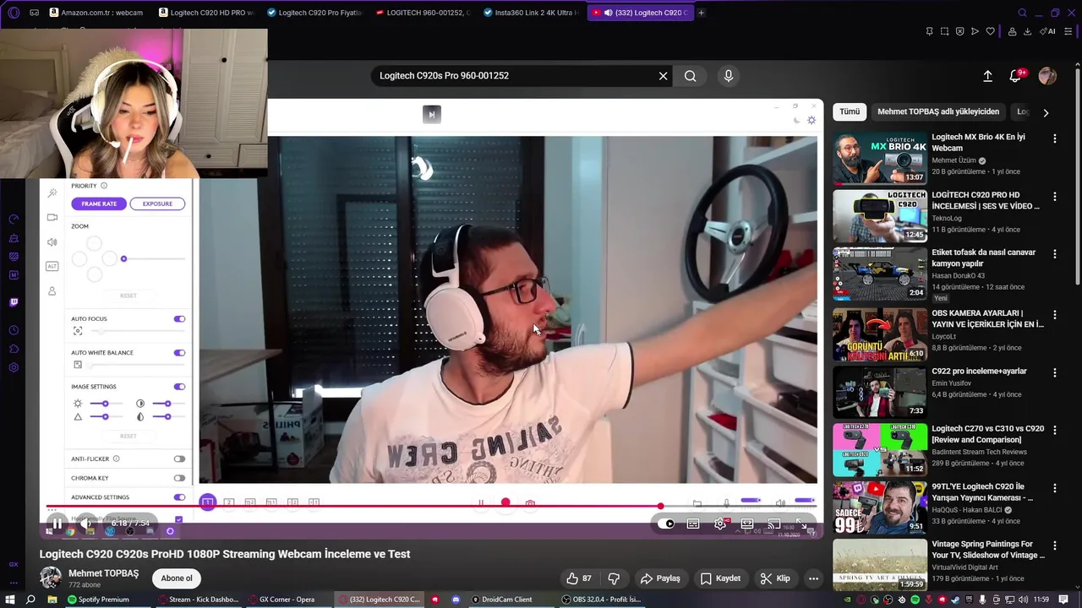Select the Tümü filter chip
This screenshot has width=1082, height=608.
850,111
